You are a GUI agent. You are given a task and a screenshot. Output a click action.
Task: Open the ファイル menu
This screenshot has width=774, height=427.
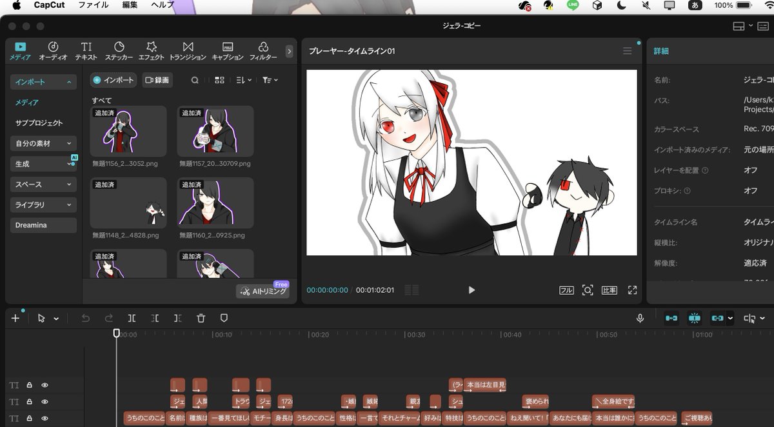pyautogui.click(x=93, y=5)
